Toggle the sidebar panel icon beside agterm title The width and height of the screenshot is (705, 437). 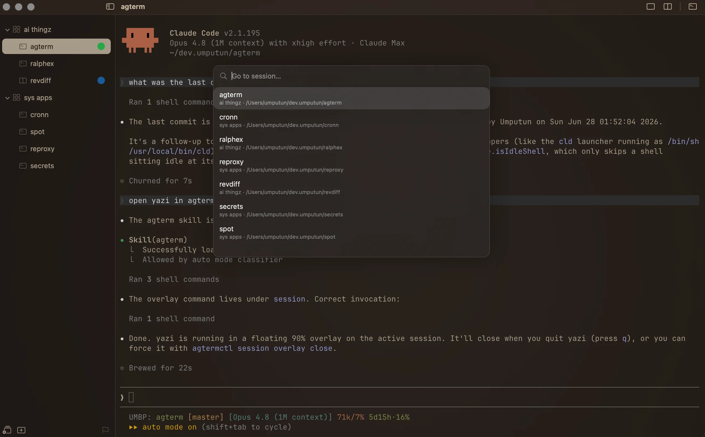click(110, 6)
